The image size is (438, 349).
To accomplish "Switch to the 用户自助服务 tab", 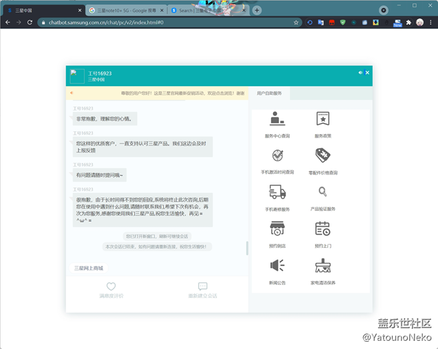I will click(x=270, y=93).
